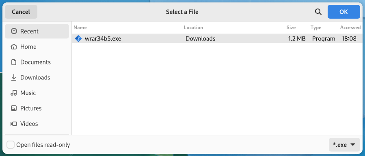The width and height of the screenshot is (365, 156).
Task: Click the Downloads arrow icon
Action: [x=14, y=77]
